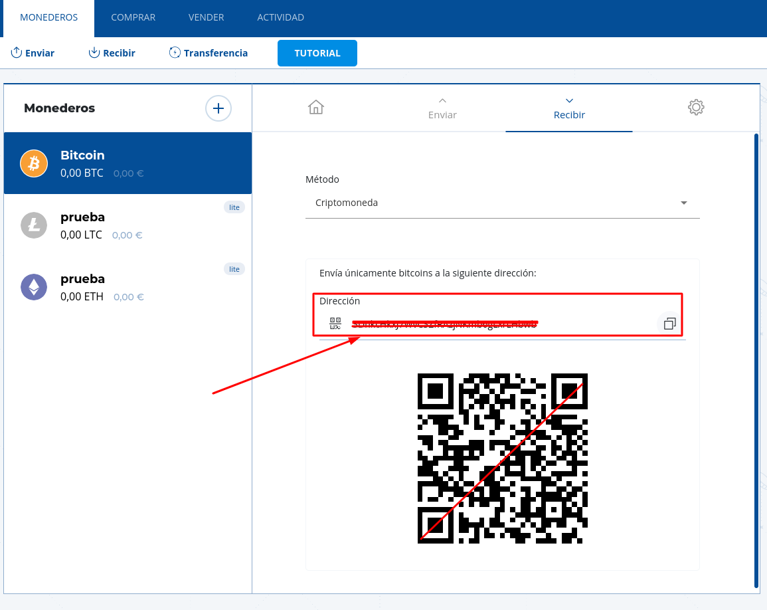767x610 pixels.
Task: Open wallet settings gear icon
Action: (x=695, y=107)
